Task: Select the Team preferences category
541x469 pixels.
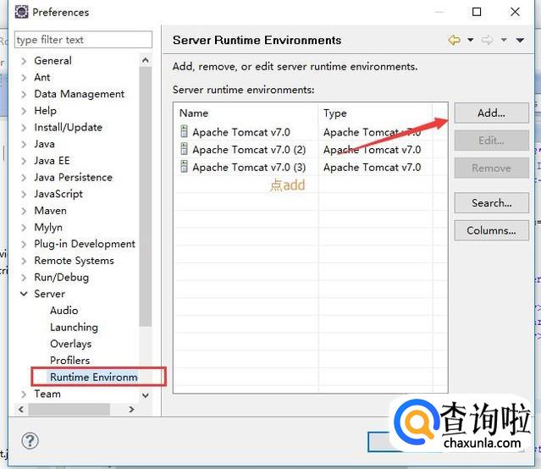Action: pos(47,394)
